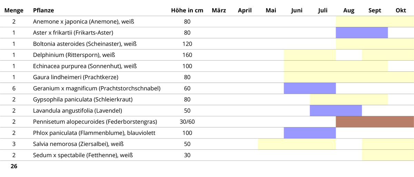The image size is (414, 177).
Task: Click the Aster x frikartii entry
Action: [x=73, y=33]
